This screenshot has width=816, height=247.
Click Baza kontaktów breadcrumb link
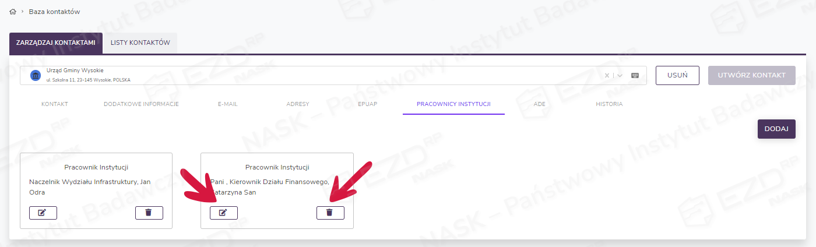point(55,12)
